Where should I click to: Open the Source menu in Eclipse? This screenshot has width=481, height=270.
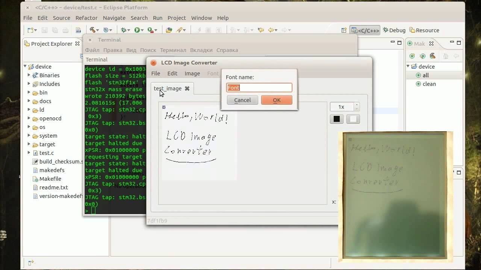[62, 18]
